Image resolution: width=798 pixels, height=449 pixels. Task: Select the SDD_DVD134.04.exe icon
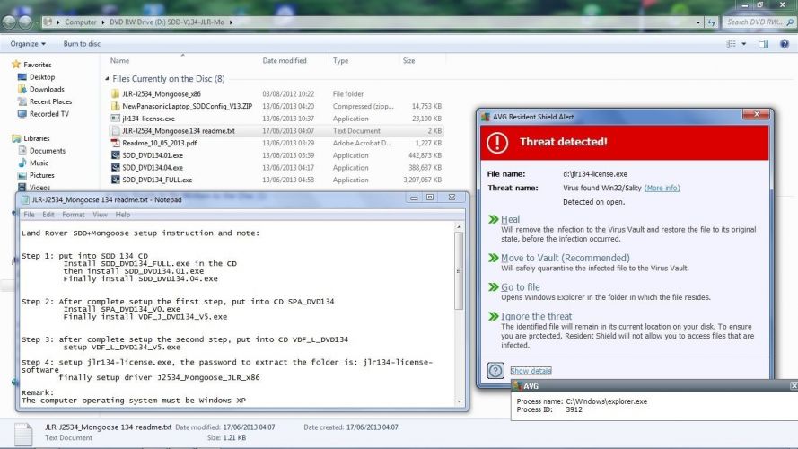click(116, 168)
